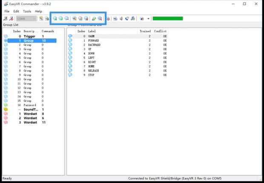Screen dimensions: 264x183
Task: Select the Trigger group at index 0
Action: [29, 36]
